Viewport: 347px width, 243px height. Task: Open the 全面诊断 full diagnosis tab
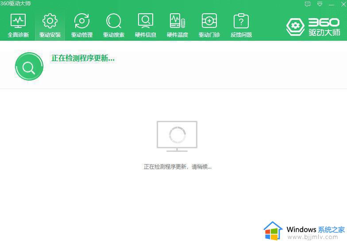18,25
